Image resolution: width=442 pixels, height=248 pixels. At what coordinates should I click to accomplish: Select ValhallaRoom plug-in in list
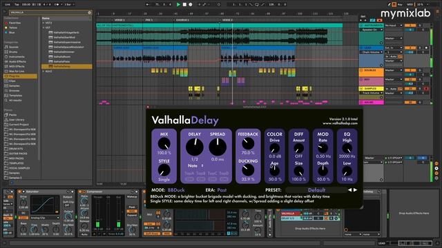[62, 56]
